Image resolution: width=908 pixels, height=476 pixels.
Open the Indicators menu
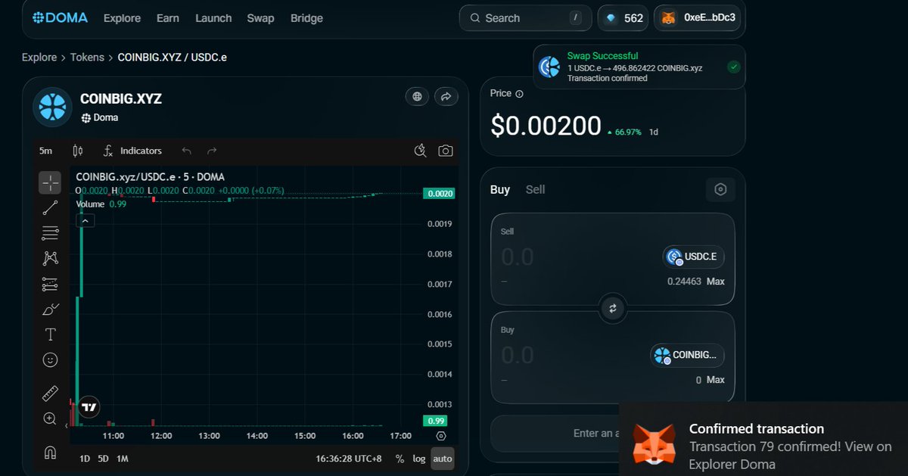tap(133, 151)
